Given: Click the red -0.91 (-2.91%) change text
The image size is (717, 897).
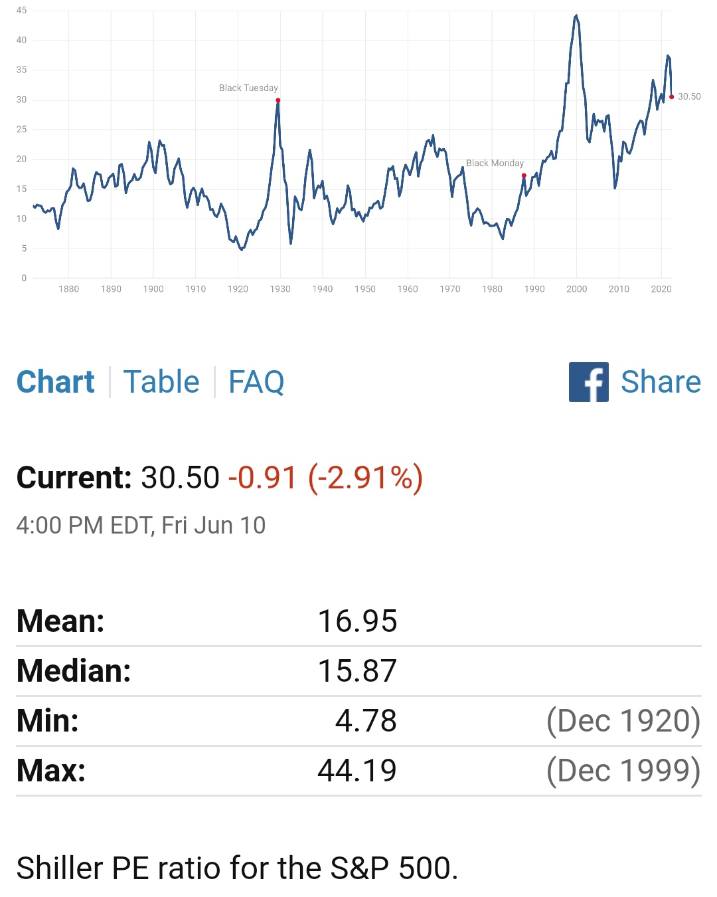Looking at the screenshot, I should (325, 478).
